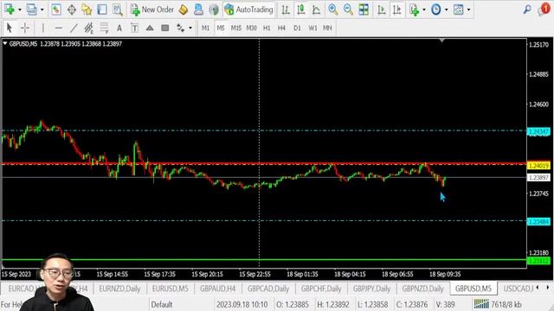Select the Crosshair tool
The height and width of the screenshot is (311, 554).
pos(25,28)
